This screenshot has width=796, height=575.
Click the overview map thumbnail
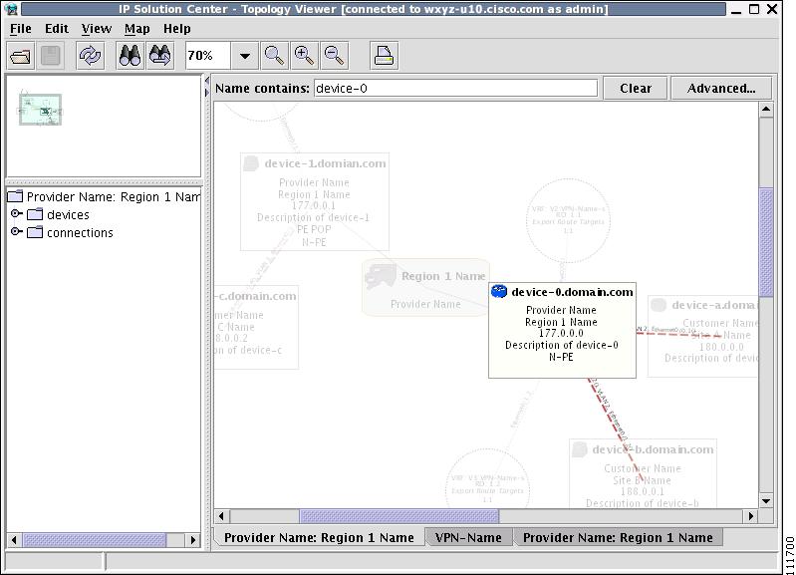pyautogui.click(x=40, y=110)
